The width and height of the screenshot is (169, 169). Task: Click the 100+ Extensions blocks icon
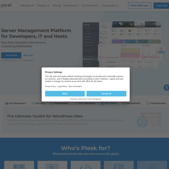point(76,103)
